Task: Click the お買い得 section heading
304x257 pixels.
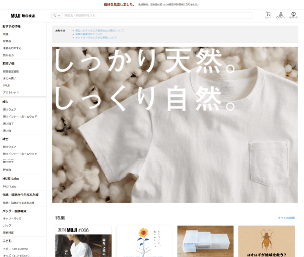Action: click(x=8, y=63)
